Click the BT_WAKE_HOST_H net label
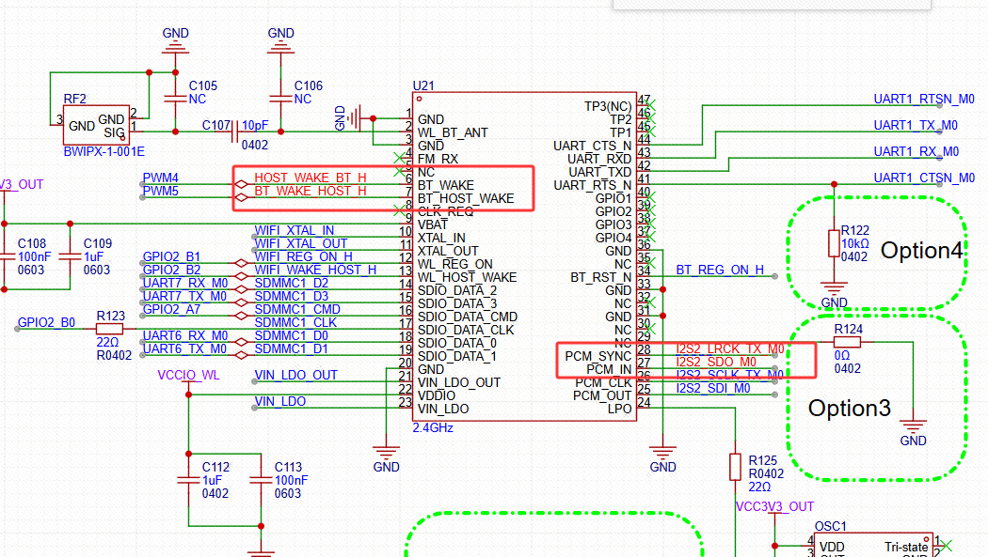The height and width of the screenshot is (557, 988). [310, 191]
